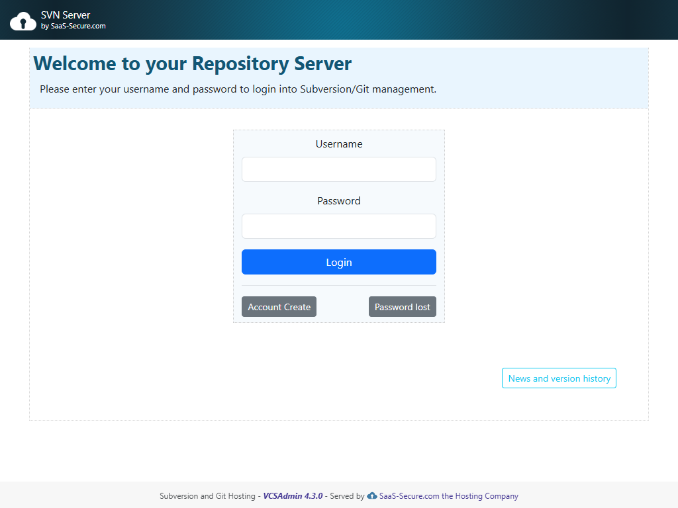Screen dimensions: 678x508
Task: Click the SVN Server title text
Action: tap(64, 15)
